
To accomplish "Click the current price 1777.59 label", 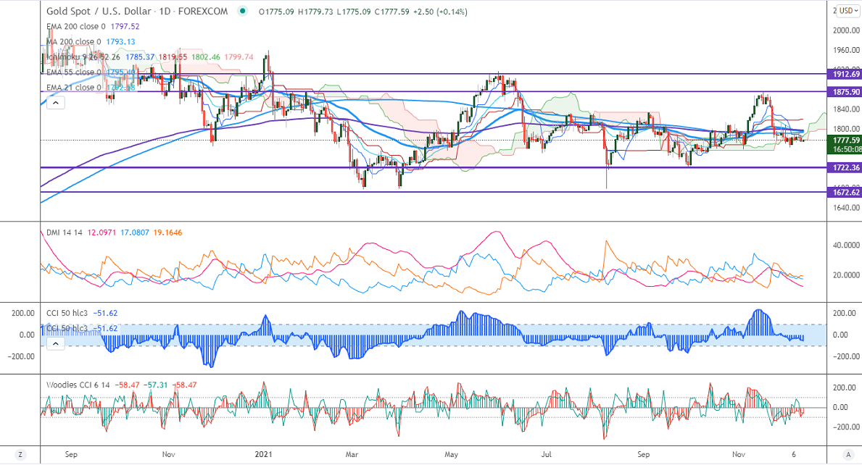I will [x=844, y=140].
